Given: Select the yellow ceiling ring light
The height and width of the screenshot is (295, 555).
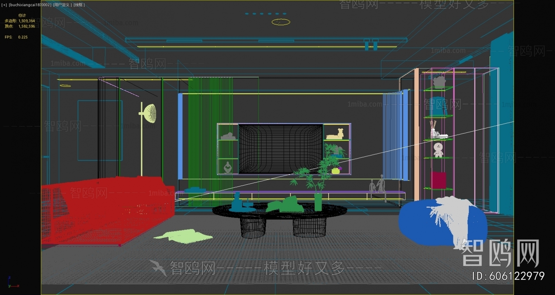Looking at the screenshot, I should coord(281,22).
